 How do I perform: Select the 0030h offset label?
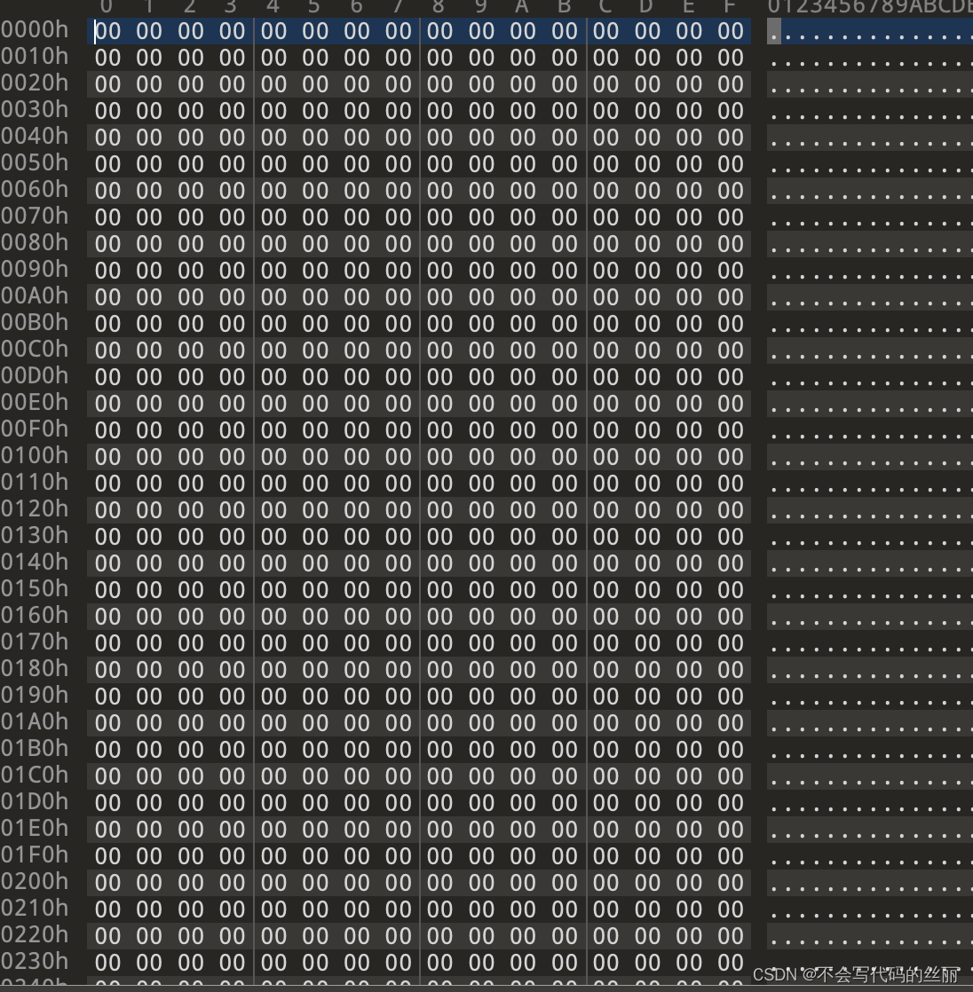(x=35, y=109)
